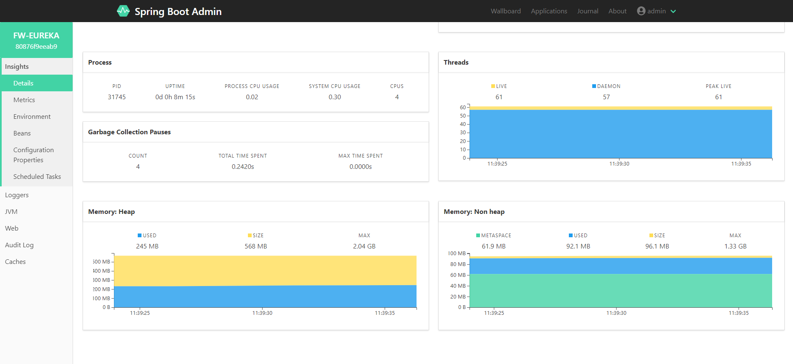This screenshot has width=793, height=364.
Task: Click the daemon threads value 57
Action: [x=606, y=97]
